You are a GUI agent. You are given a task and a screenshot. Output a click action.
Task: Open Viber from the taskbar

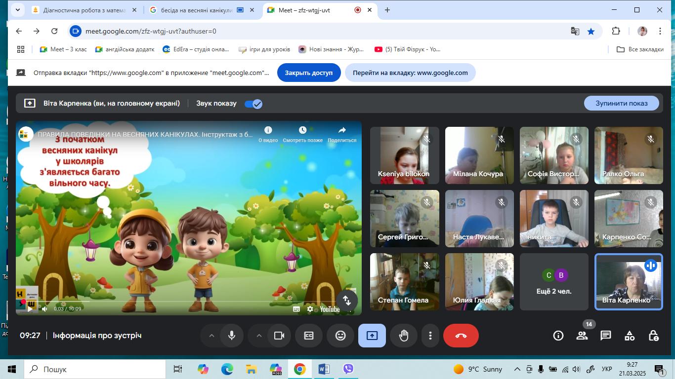[x=348, y=369]
